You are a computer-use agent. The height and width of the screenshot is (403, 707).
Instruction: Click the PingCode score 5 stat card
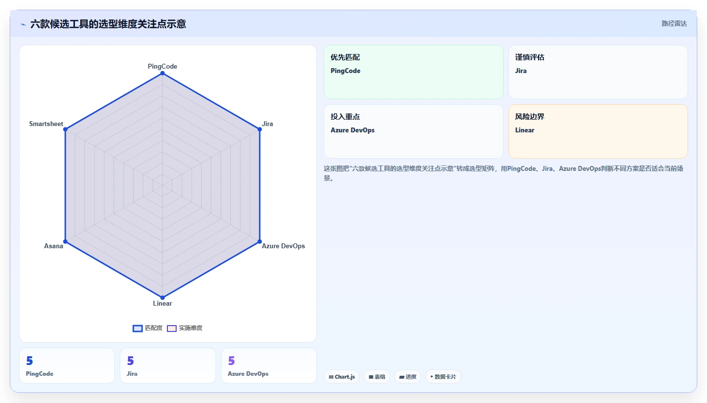click(x=67, y=366)
